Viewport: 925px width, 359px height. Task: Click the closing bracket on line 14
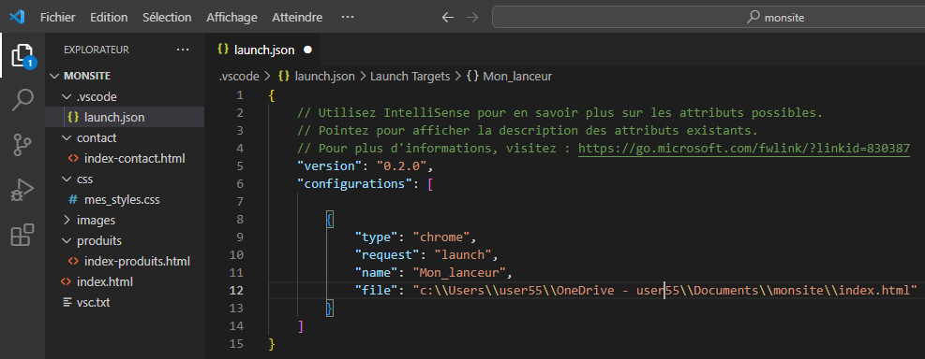click(301, 325)
